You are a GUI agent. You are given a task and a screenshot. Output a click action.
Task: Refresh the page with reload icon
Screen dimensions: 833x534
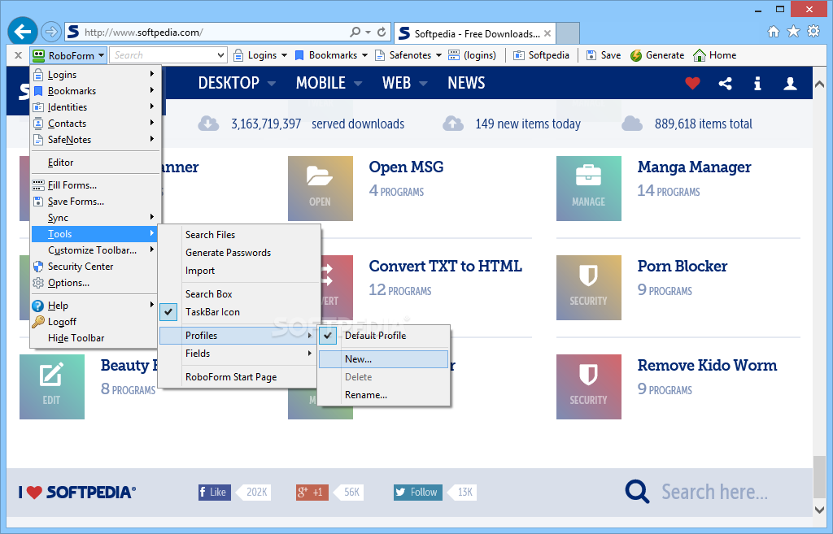coord(382,33)
